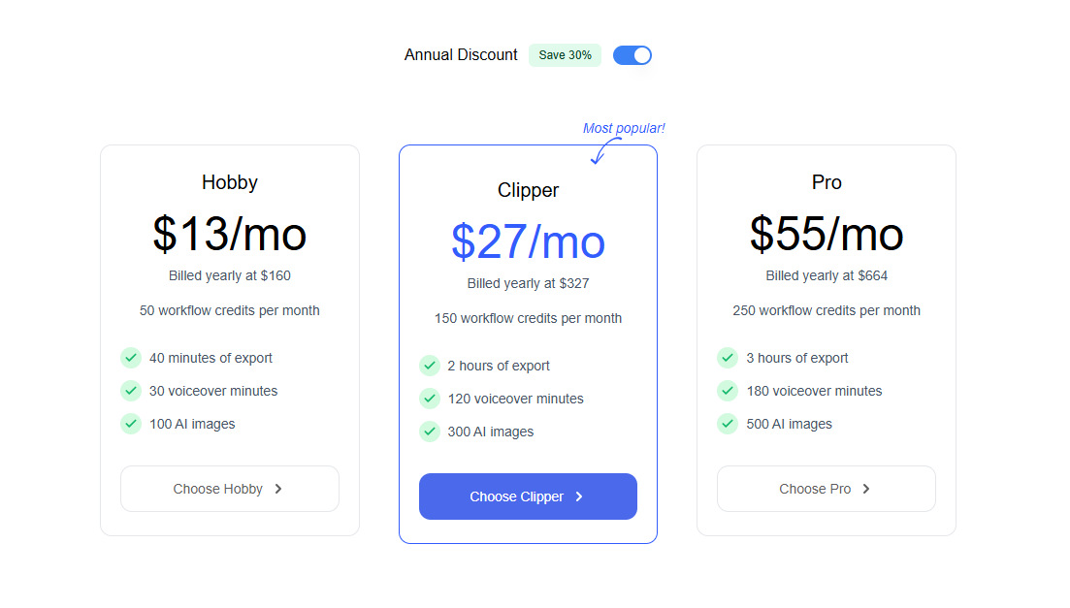Click the Choose Hobby button

pyautogui.click(x=229, y=489)
